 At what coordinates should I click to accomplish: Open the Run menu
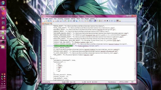point(82,19)
